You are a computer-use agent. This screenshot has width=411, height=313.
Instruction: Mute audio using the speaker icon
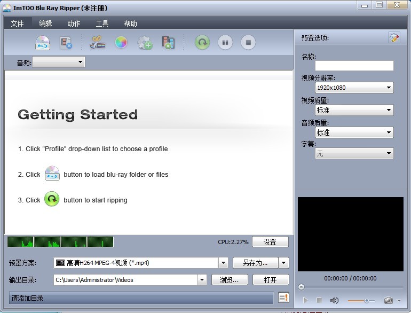(x=334, y=301)
